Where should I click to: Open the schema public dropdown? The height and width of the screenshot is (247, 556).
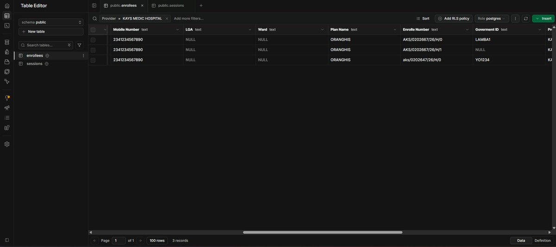click(51, 22)
